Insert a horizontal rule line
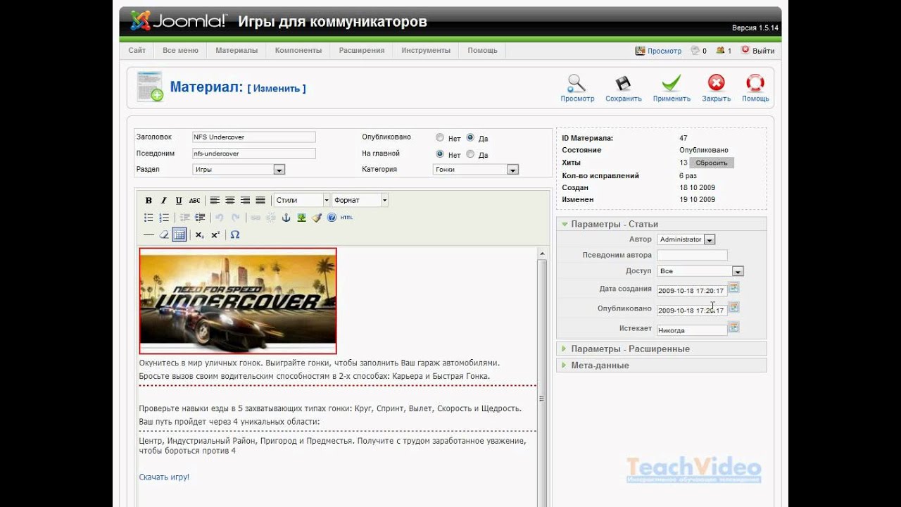 point(149,234)
